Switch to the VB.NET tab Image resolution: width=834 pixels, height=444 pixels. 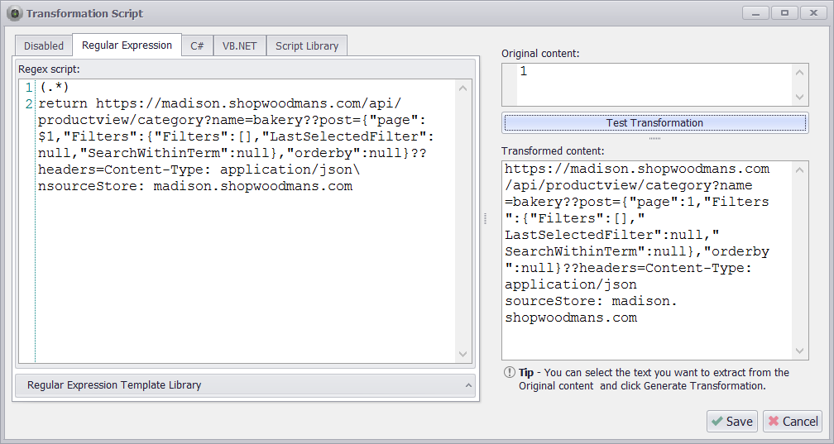coord(239,46)
